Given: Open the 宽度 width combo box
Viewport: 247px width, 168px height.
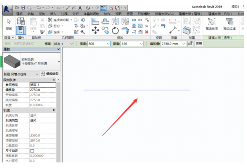Looking at the screenshot, I should pyautogui.click(x=99, y=44).
